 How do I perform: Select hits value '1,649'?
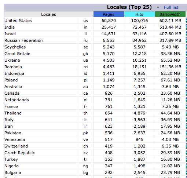click(139, 100)
